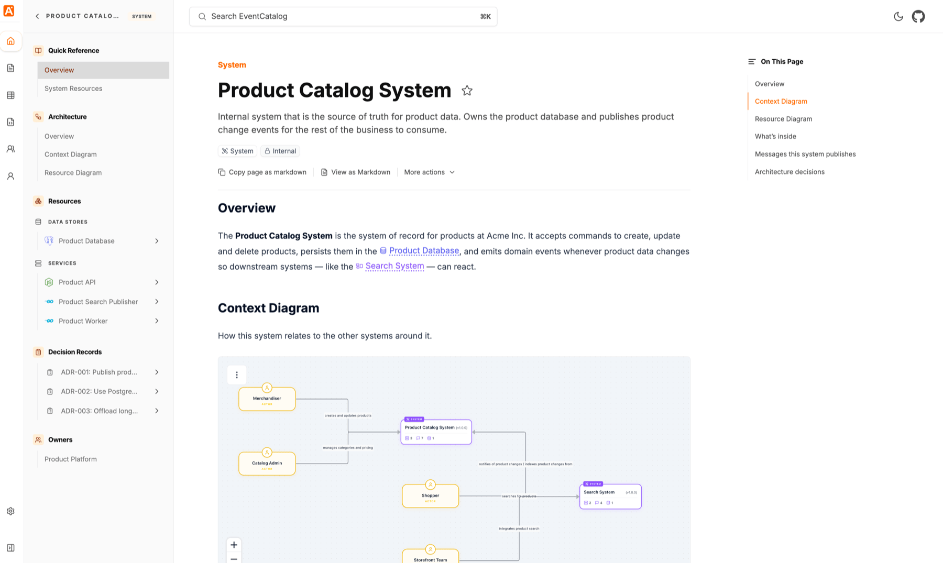The image size is (943, 563).
Task: Zoom out the diagram with minus button
Action: [x=234, y=558]
